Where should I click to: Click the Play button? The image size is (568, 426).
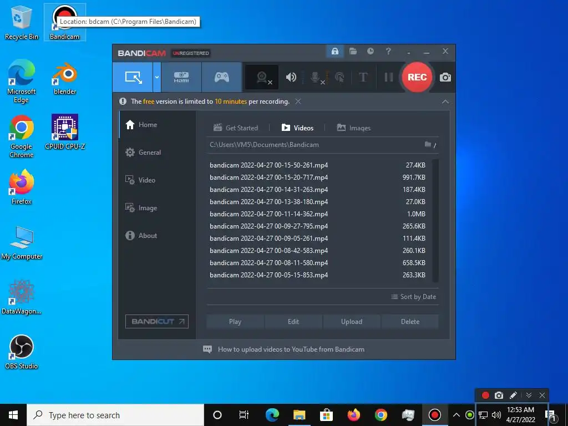coord(235,322)
